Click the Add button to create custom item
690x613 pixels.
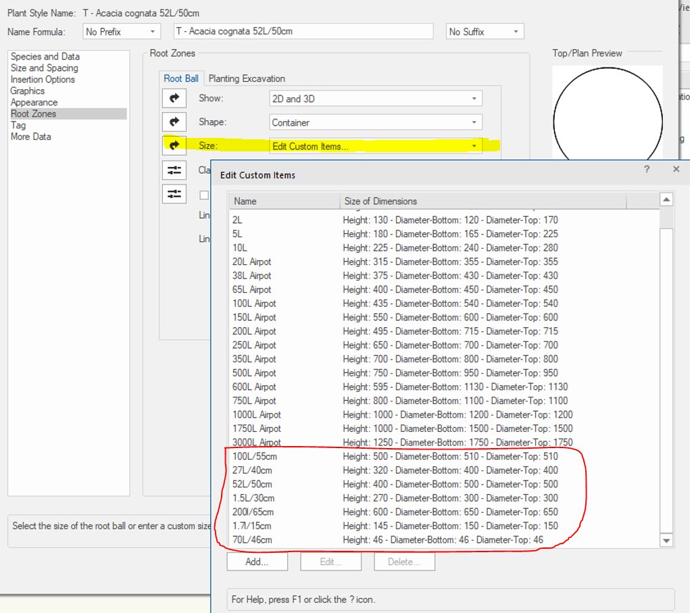pos(257,561)
